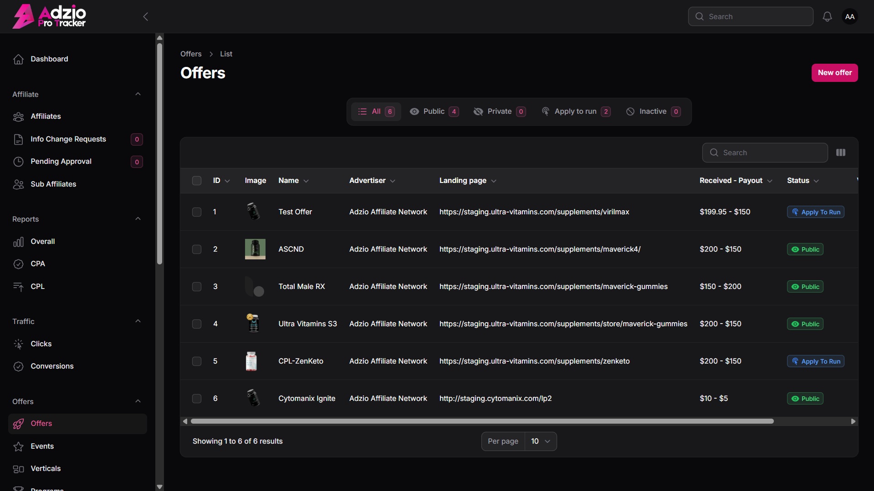
Task: Open the Overall reports chart icon
Action: coord(19,242)
